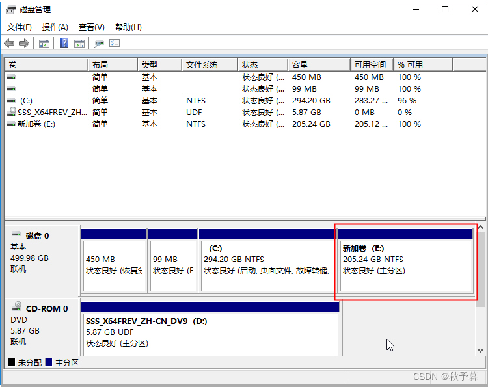Click the 96 % free cell

(407, 100)
